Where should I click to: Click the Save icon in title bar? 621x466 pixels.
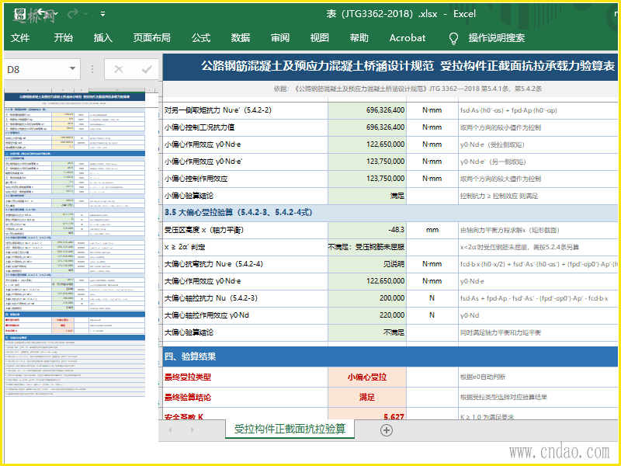click(19, 15)
